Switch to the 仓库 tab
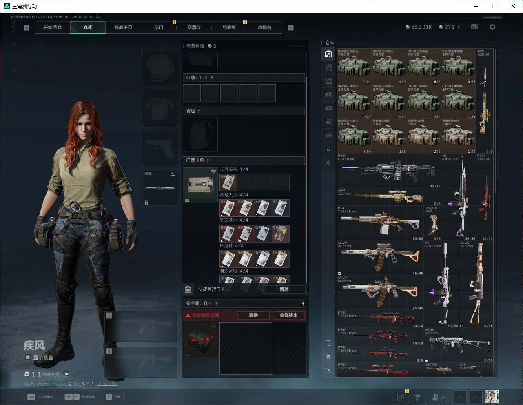 (x=88, y=27)
